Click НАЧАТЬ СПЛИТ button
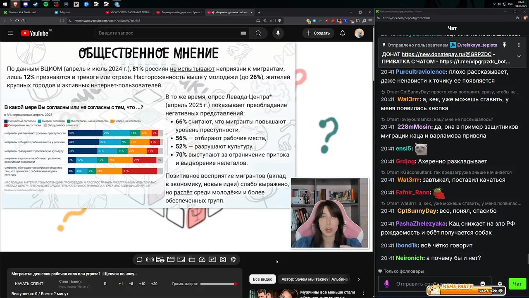This screenshot has width=529, height=298. click(29, 284)
